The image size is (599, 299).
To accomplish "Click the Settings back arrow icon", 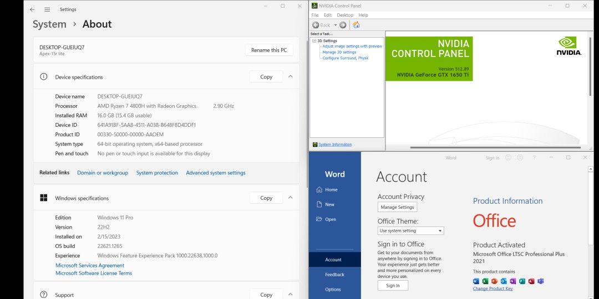I will click(x=32, y=9).
